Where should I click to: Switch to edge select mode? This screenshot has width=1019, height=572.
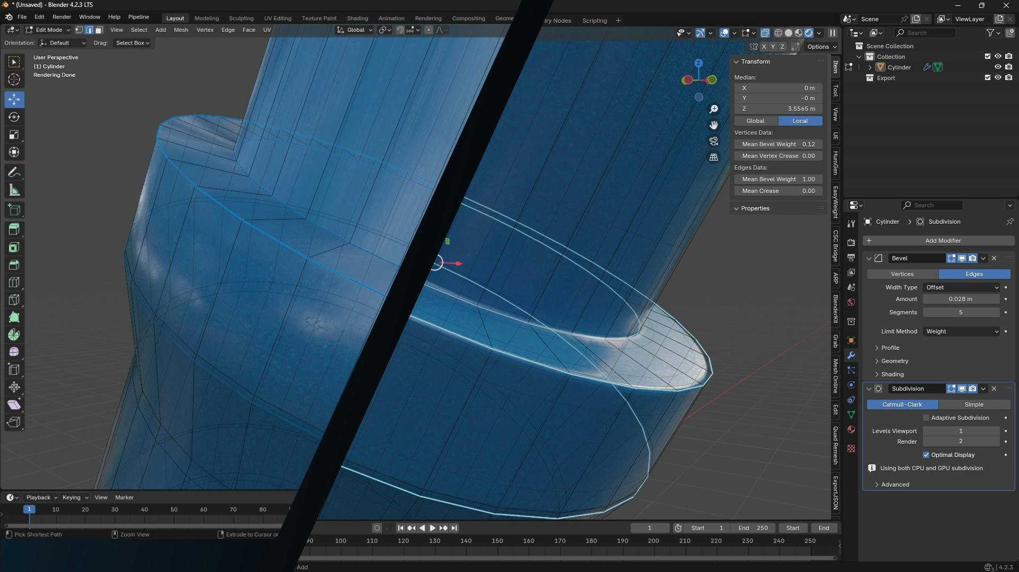tap(89, 30)
